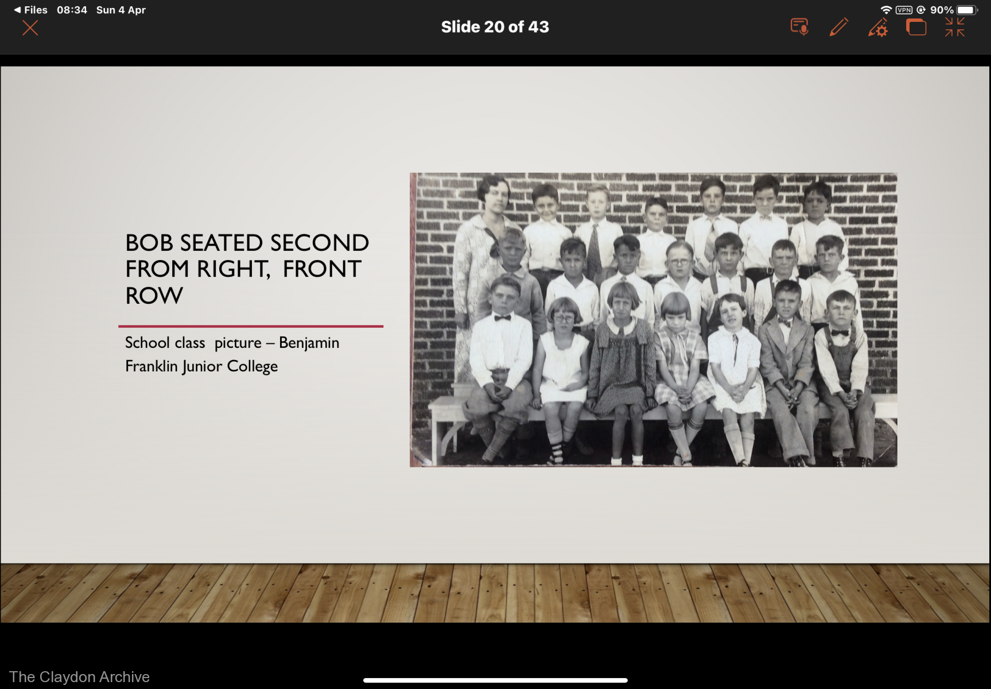Image resolution: width=991 pixels, height=689 pixels.
Task: Tap the 'Slide 20 of 43' title
Action: (x=495, y=27)
